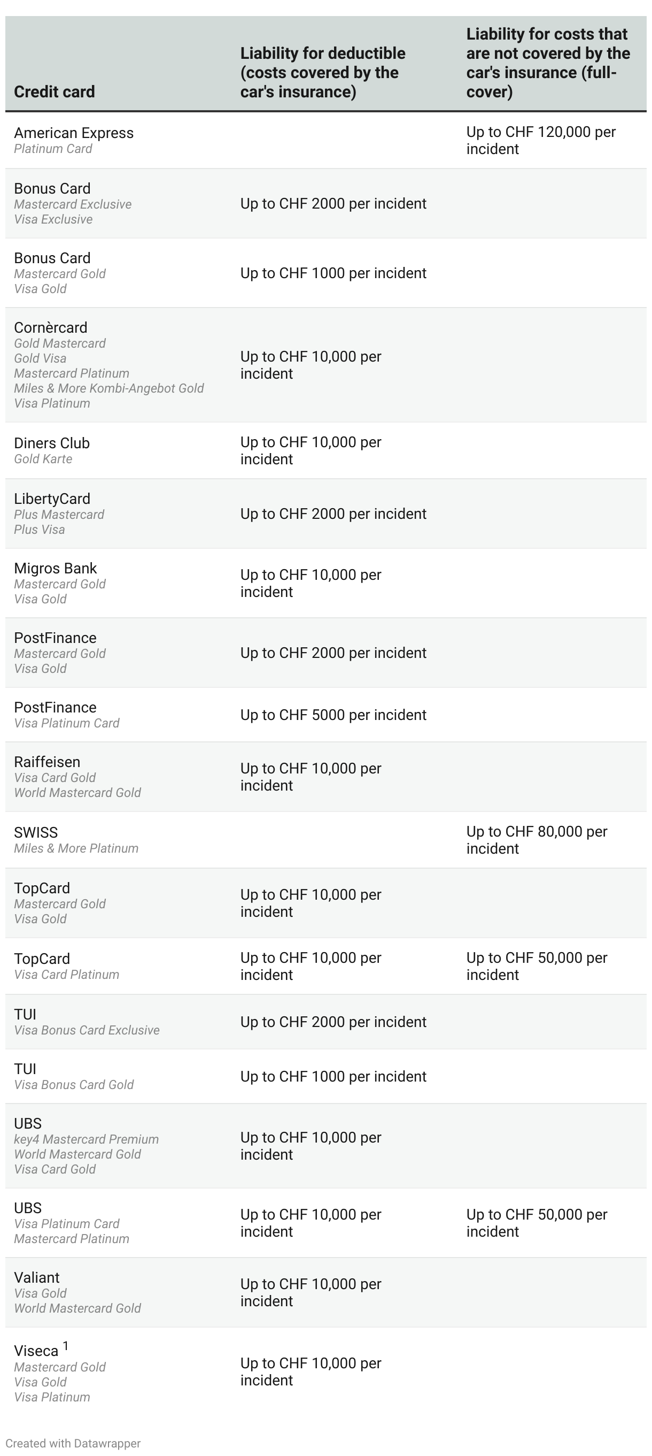
Task: Click the CHF 80,000 per incident cell
Action: tap(536, 840)
